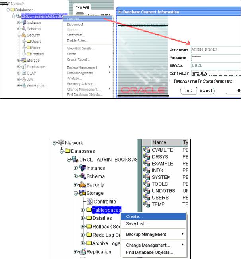
Task: Click the Users folder icon
Action: click(x=29, y=41)
